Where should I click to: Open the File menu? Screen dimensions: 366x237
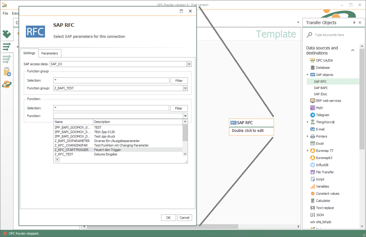[5, 13]
